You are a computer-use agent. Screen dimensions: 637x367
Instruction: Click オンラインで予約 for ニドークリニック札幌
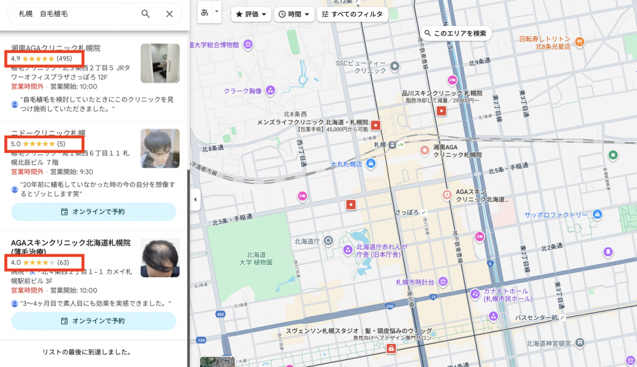click(93, 212)
